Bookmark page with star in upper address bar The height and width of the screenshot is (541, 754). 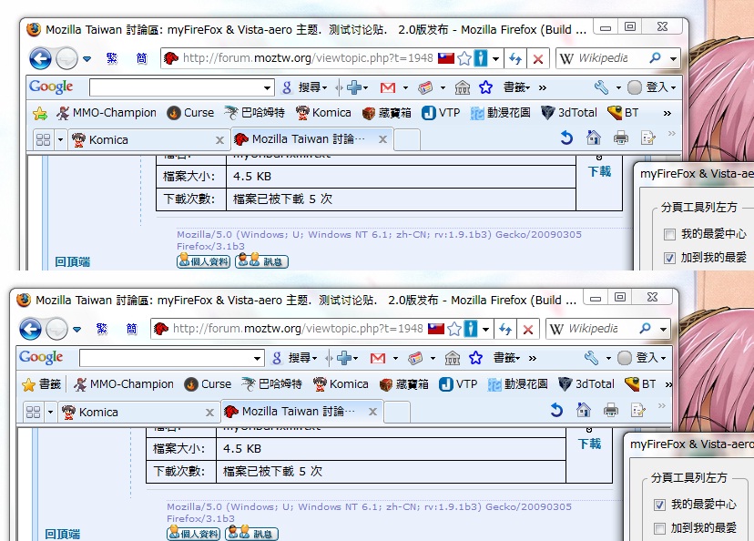tap(464, 58)
